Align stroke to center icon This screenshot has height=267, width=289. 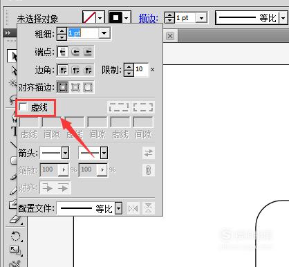pyautogui.click(x=63, y=87)
